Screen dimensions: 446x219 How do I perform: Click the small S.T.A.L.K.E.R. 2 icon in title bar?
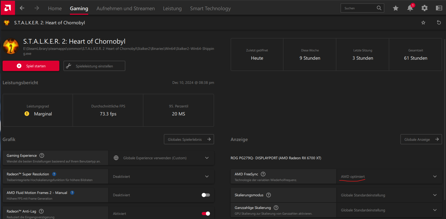[7, 23]
